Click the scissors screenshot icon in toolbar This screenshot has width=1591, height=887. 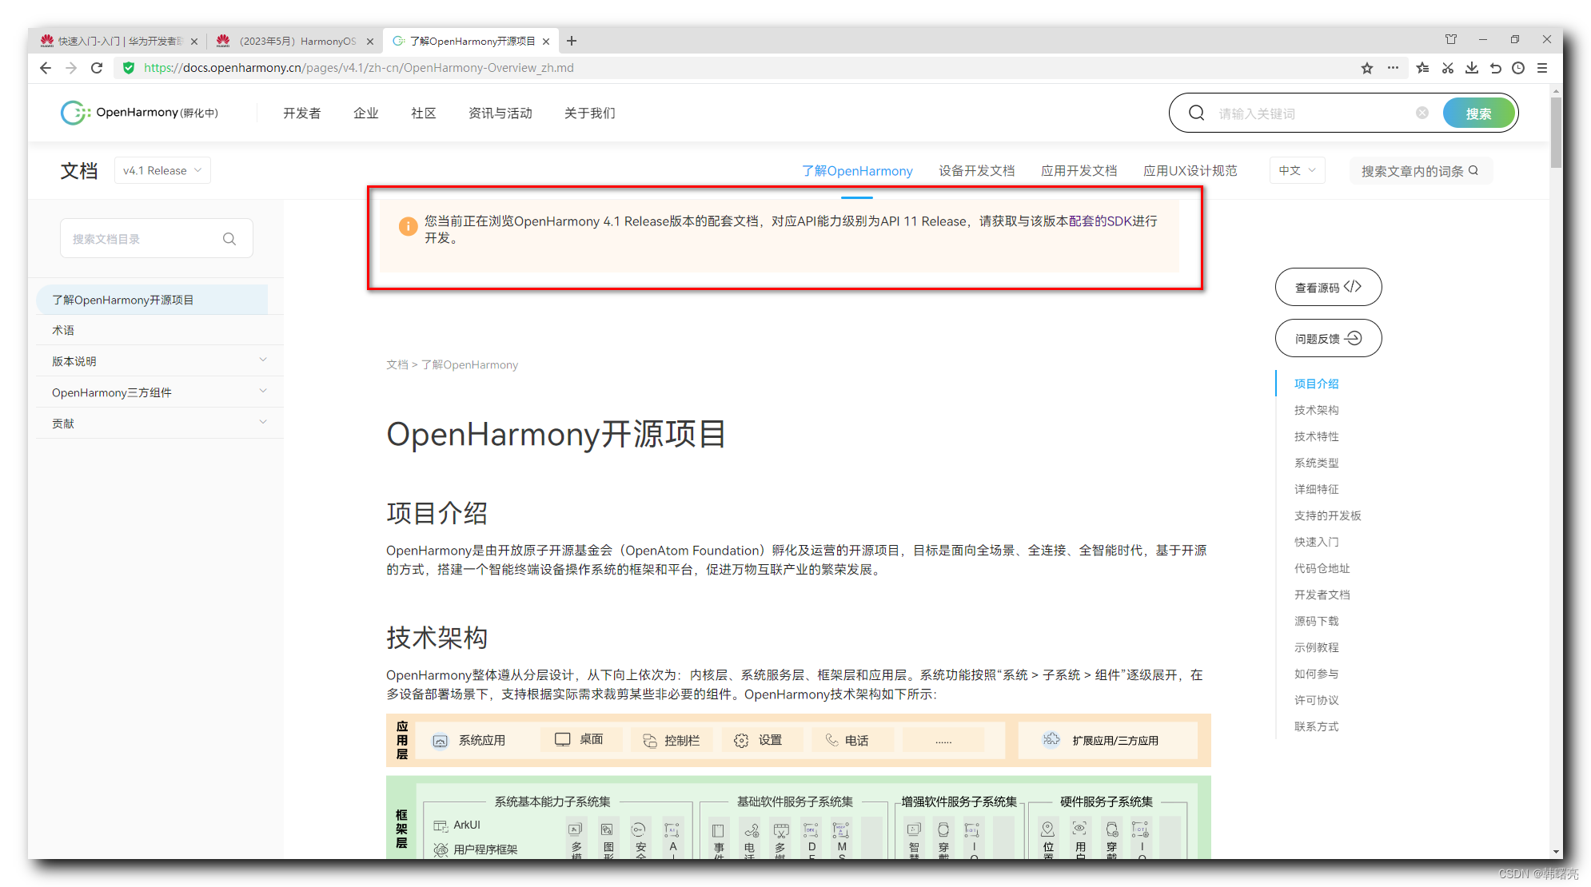pos(1447,68)
